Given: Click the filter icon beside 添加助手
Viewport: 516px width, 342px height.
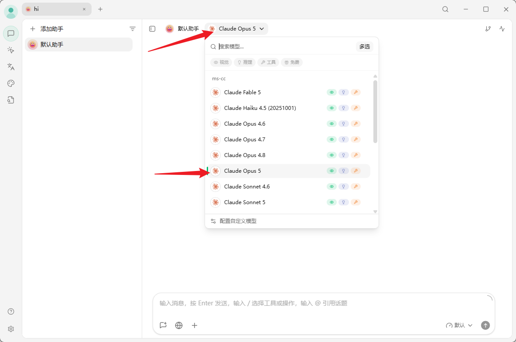Looking at the screenshot, I should pyautogui.click(x=132, y=29).
